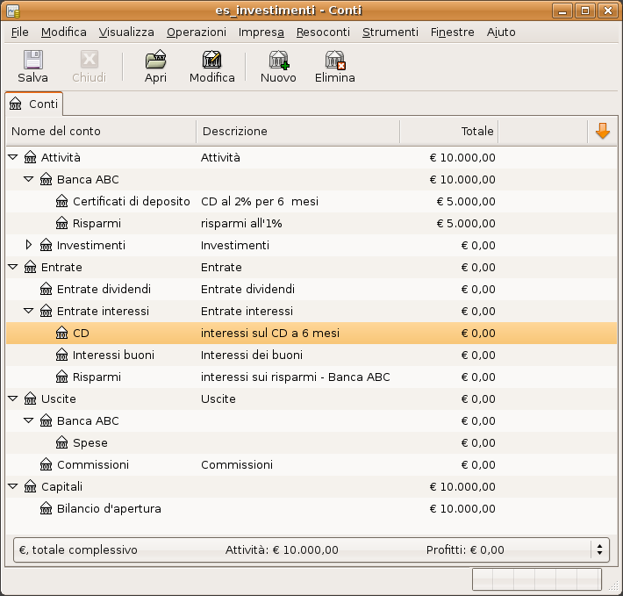Click the bank icon beside Risparmi under Banca ABC
Screen dimensions: 623x596
62,224
